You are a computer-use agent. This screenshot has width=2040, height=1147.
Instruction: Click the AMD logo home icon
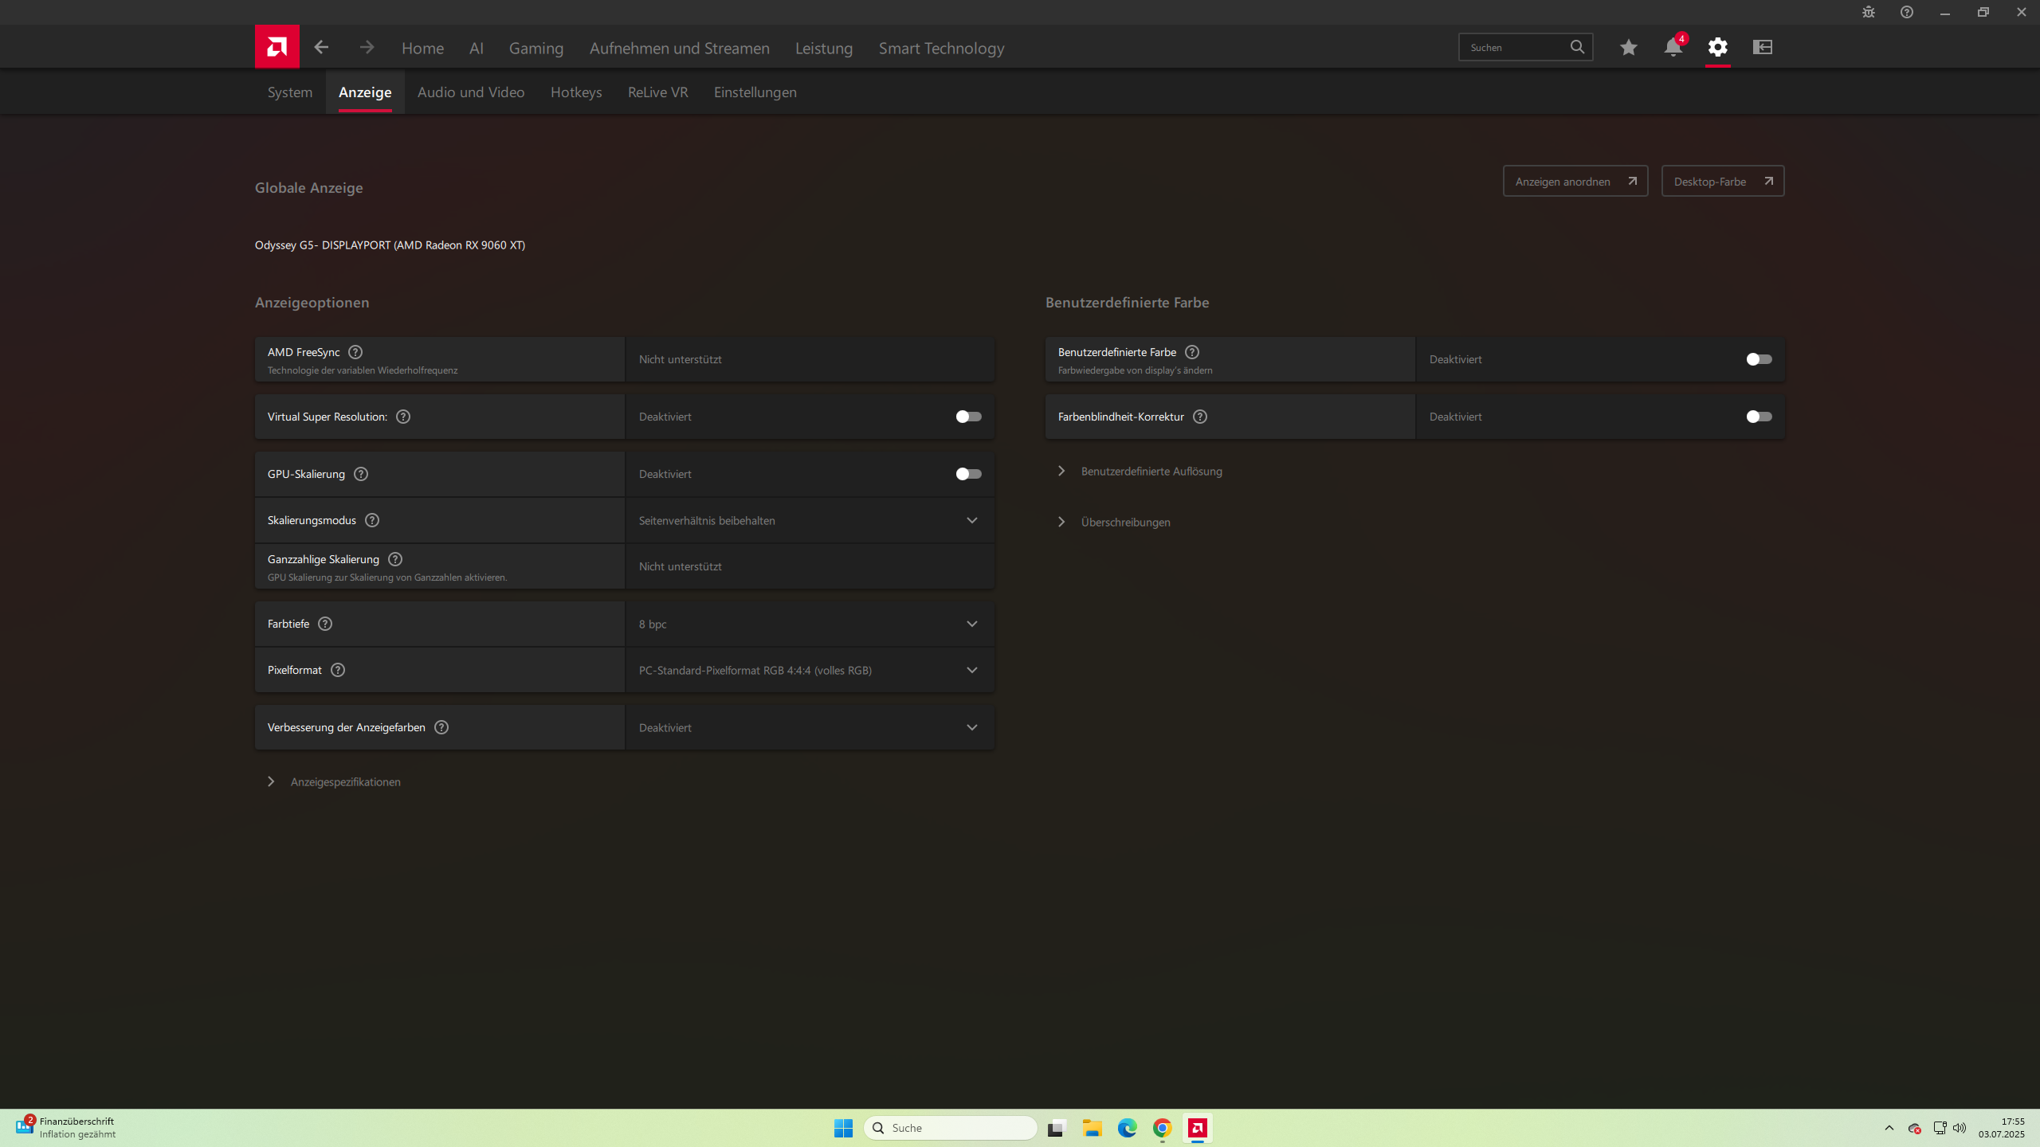tap(277, 47)
